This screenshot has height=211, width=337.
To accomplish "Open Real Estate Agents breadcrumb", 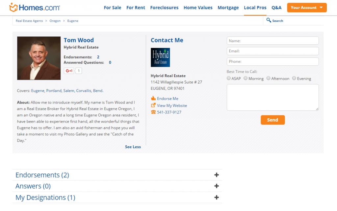I will [29, 21].
